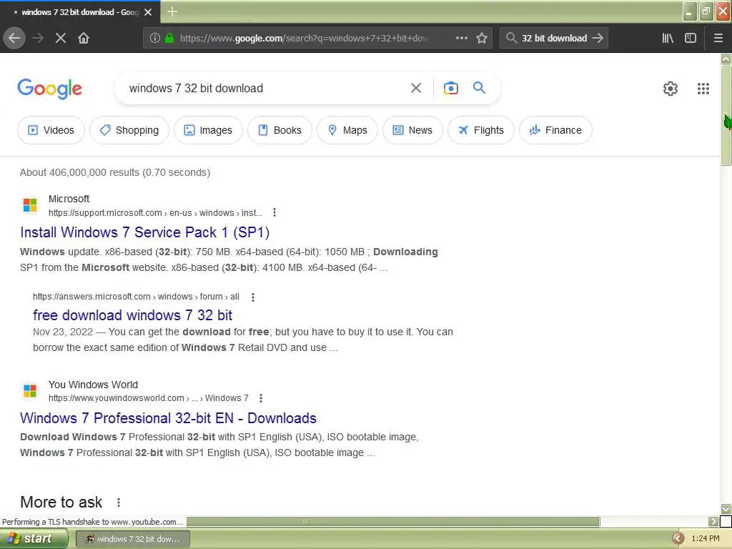Viewport: 732px width, 549px height.
Task: Click the forward navigation arrow
Action: 38,38
